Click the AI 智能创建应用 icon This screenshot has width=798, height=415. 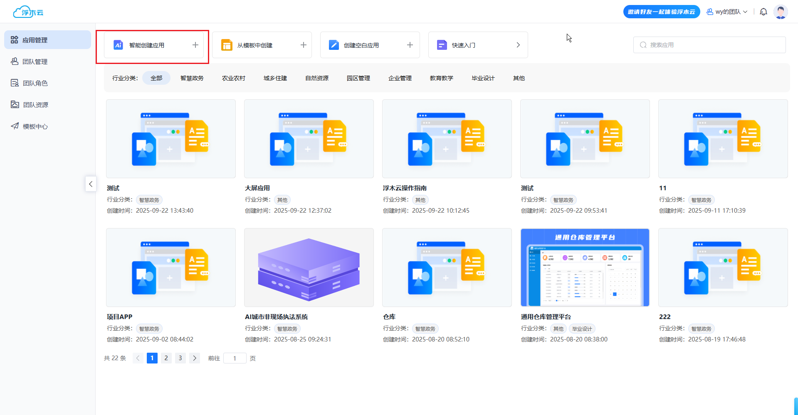point(118,45)
